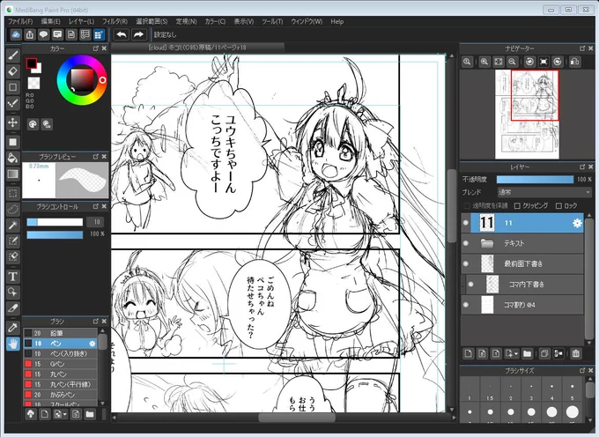Open ファイル(F) menu
Viewport: 599px width, 437px height.
click(20, 21)
